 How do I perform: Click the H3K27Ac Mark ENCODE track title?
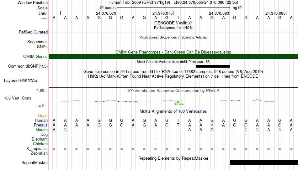tap(173, 76)
